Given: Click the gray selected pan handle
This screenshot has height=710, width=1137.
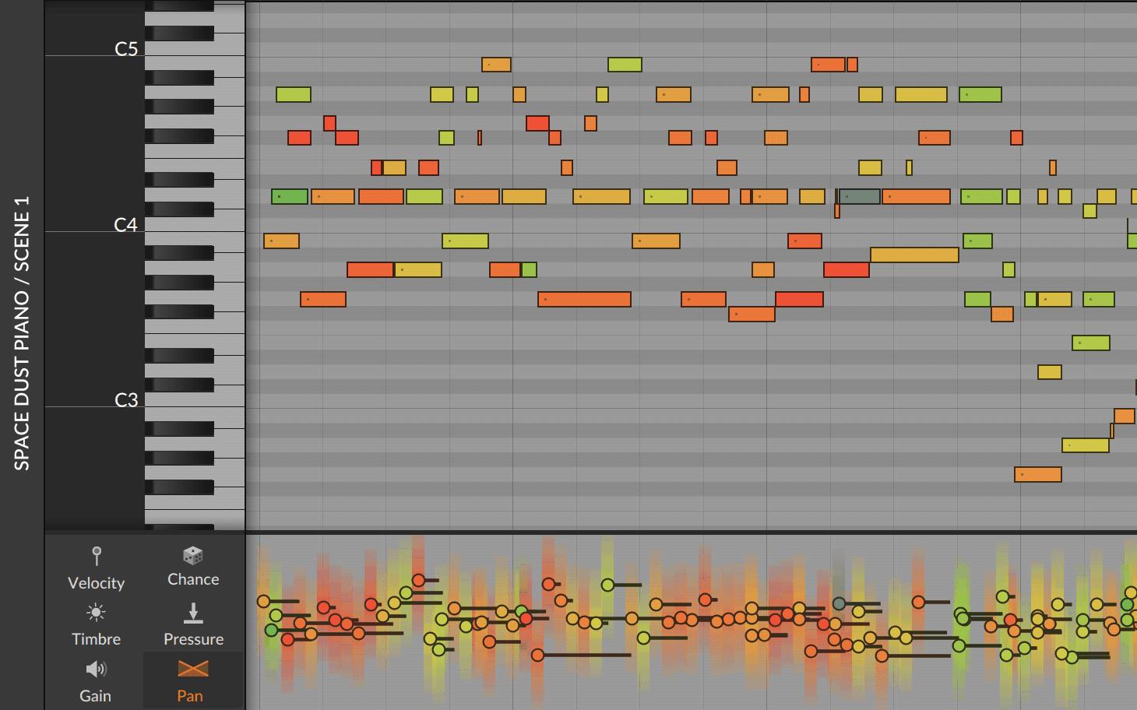Looking at the screenshot, I should coord(839,603).
